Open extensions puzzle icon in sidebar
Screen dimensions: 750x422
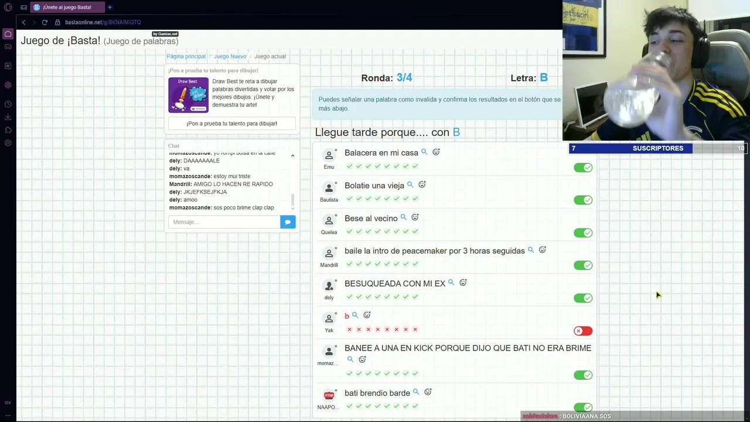[x=8, y=130]
